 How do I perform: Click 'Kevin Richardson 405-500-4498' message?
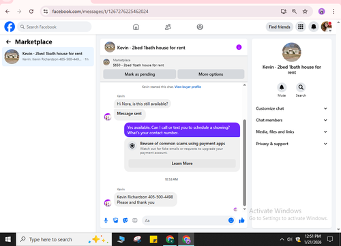click(x=145, y=200)
